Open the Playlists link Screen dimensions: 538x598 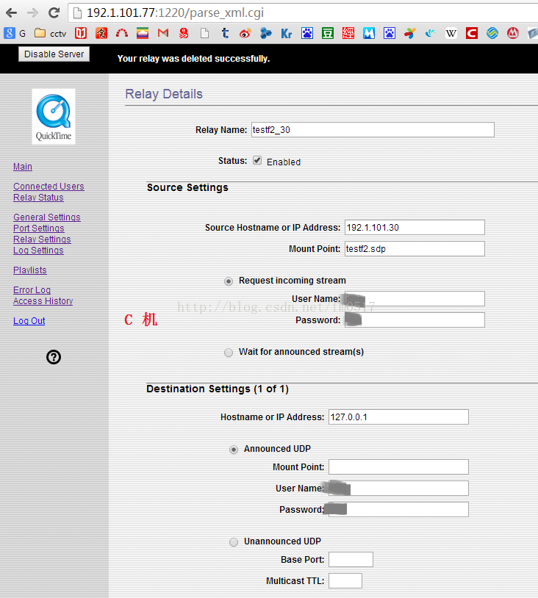point(29,270)
